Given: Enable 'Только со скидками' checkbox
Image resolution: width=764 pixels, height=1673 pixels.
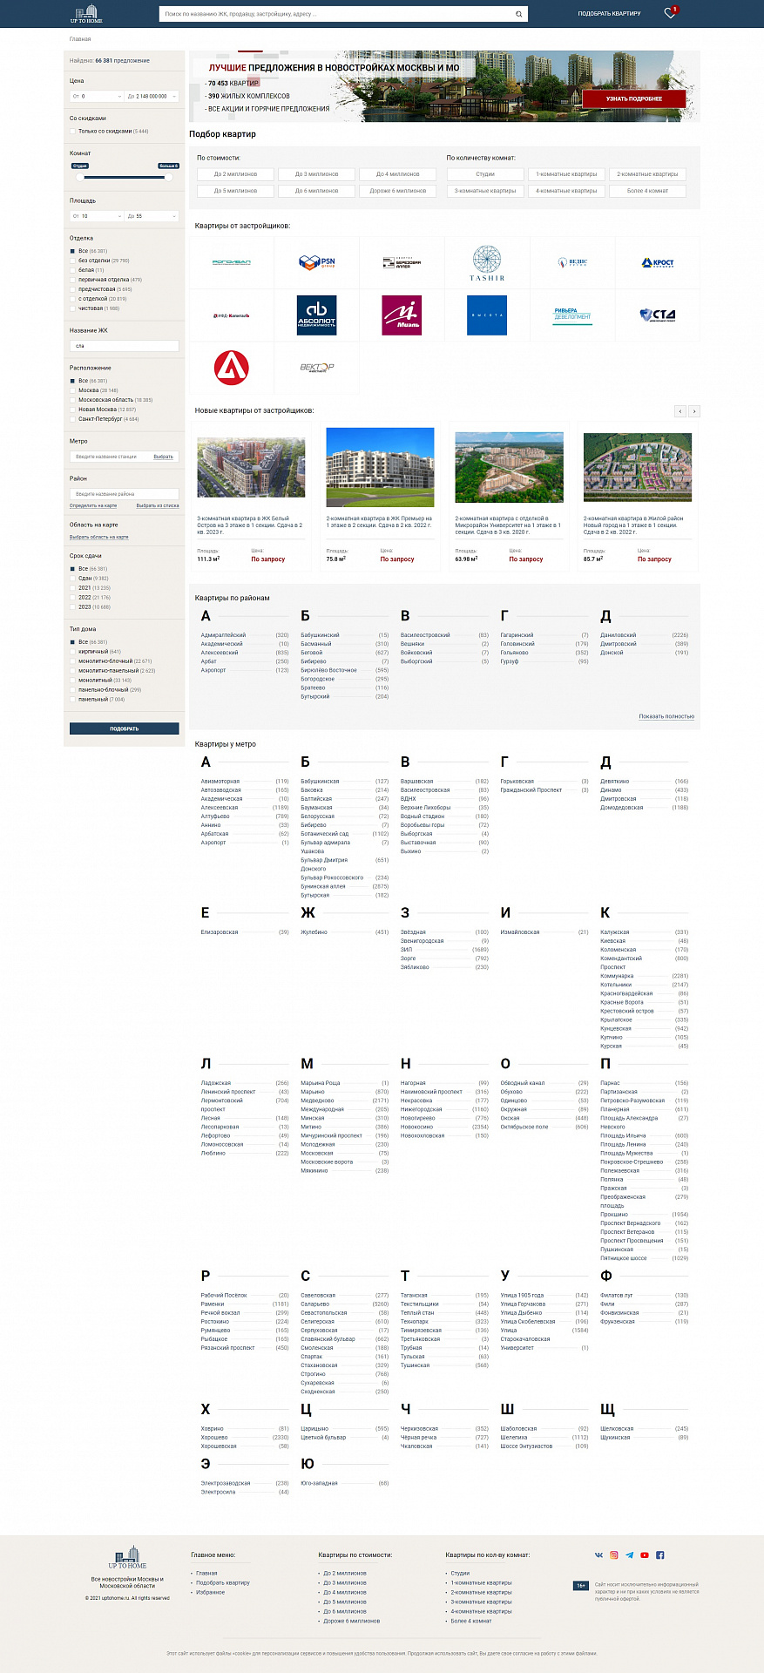Looking at the screenshot, I should [73, 132].
